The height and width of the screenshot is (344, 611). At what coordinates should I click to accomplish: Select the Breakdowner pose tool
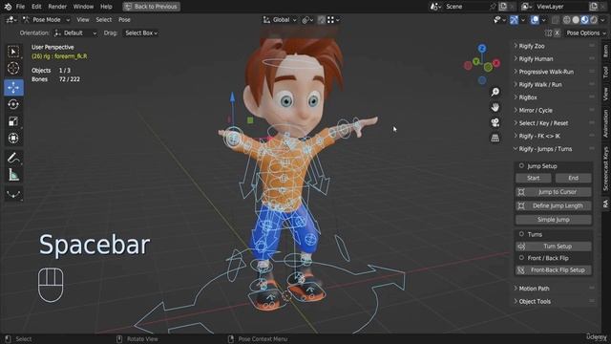point(13,194)
